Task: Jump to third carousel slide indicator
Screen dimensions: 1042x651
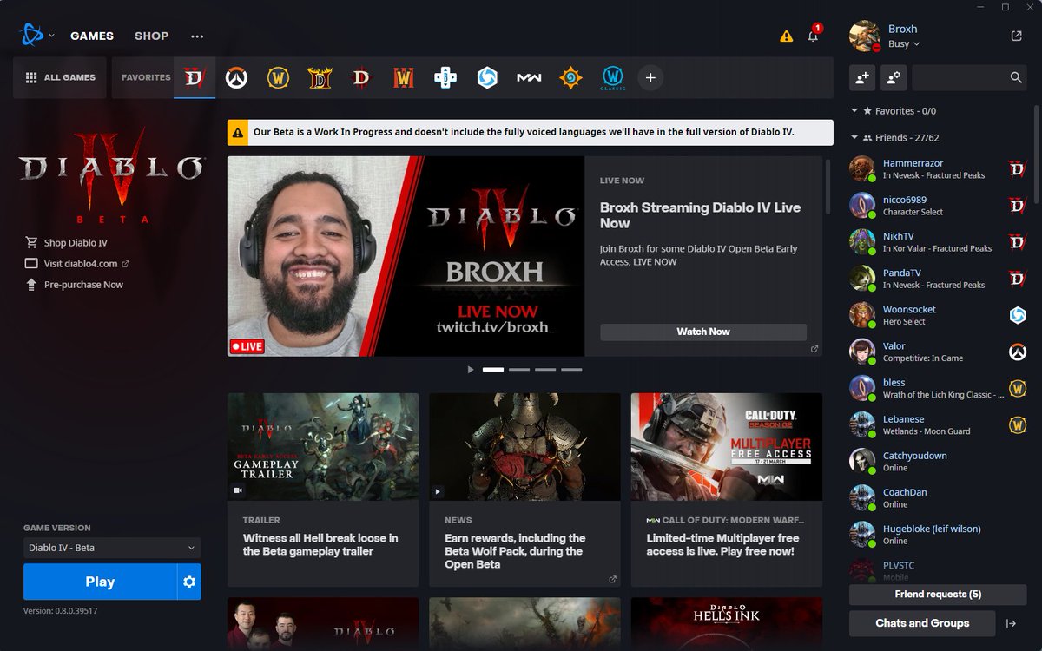Action: pos(545,370)
